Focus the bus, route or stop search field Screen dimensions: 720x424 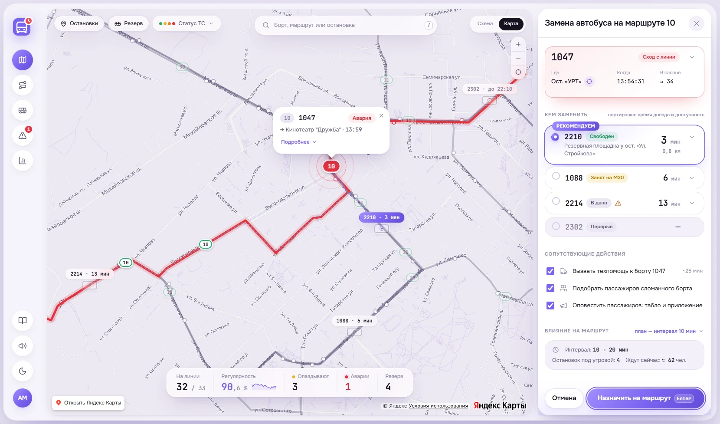[x=346, y=25]
